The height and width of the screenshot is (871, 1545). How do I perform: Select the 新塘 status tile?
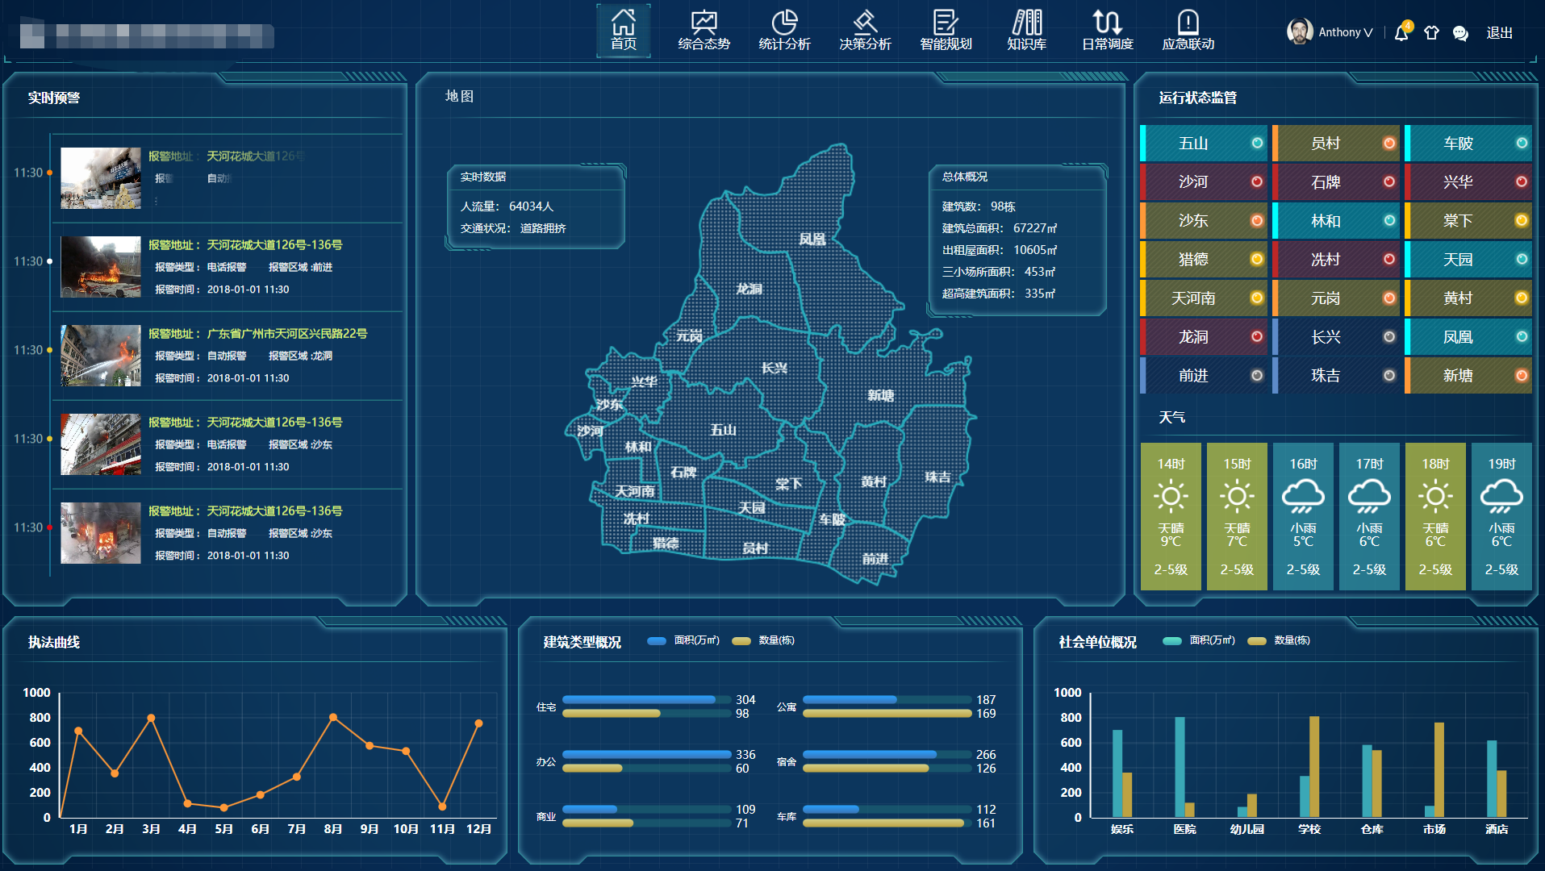click(x=1468, y=375)
